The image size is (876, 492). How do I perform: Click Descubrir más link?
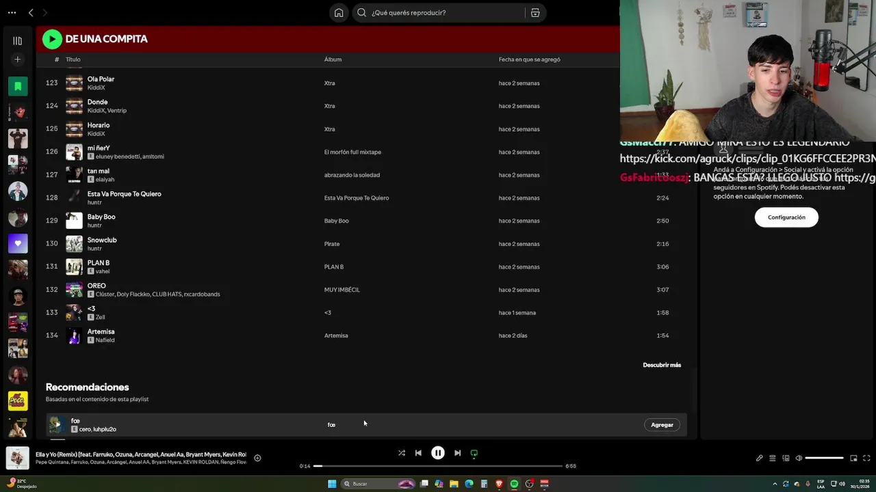click(662, 365)
